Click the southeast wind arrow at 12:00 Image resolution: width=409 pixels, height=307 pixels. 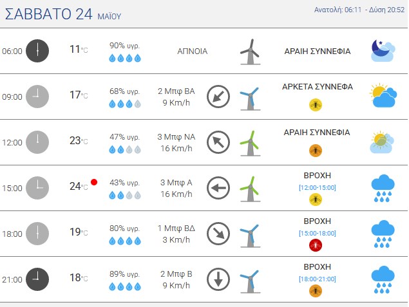pyautogui.click(x=218, y=142)
